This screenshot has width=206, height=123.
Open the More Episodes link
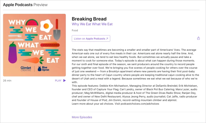82,117
